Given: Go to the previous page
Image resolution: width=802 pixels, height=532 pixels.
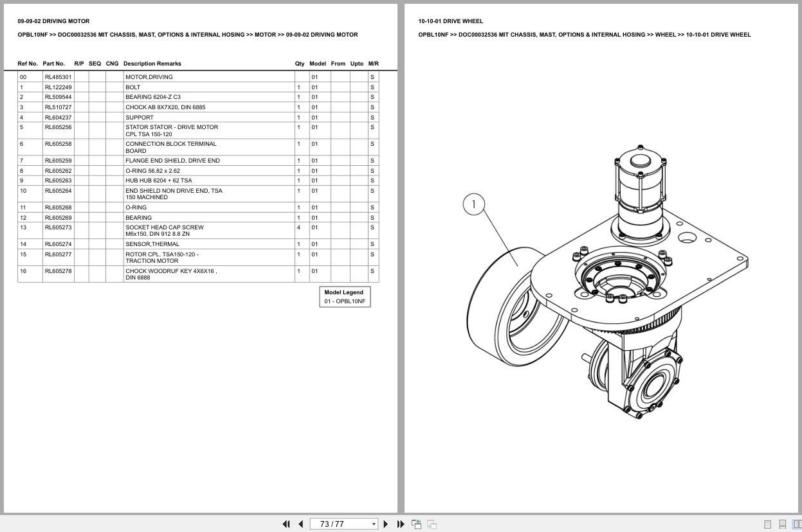Looking at the screenshot, I should coord(300,524).
